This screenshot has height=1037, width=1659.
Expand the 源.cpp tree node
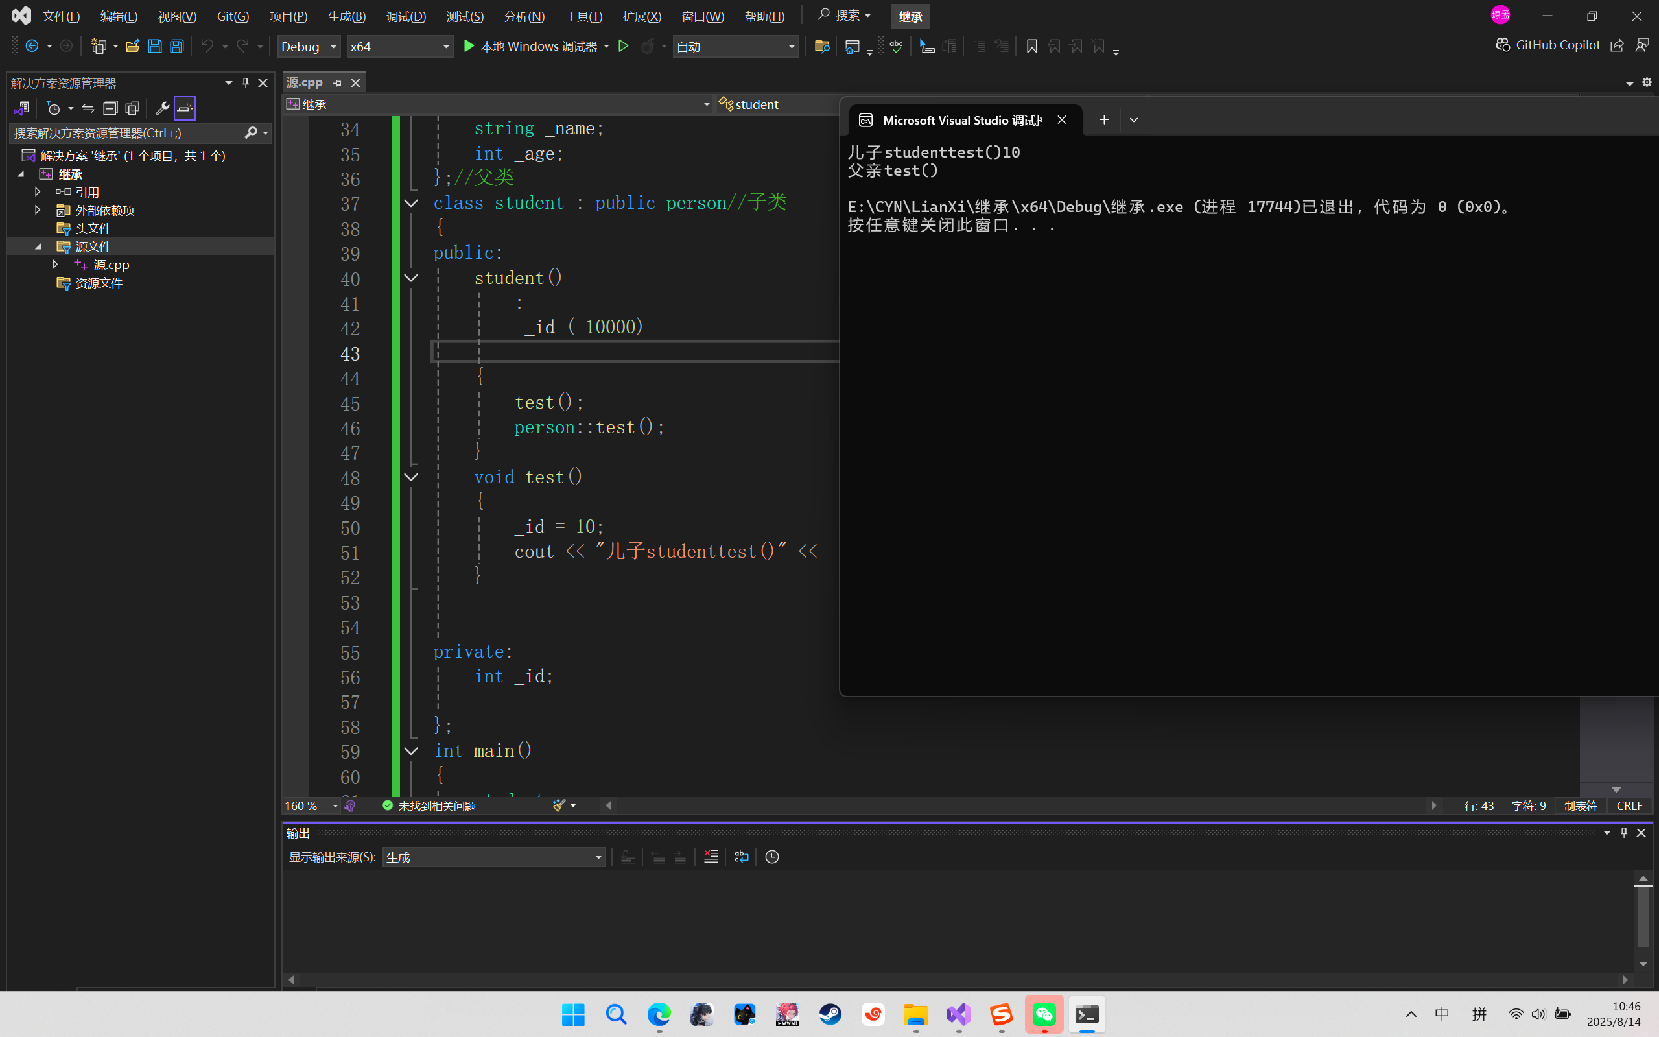click(55, 264)
